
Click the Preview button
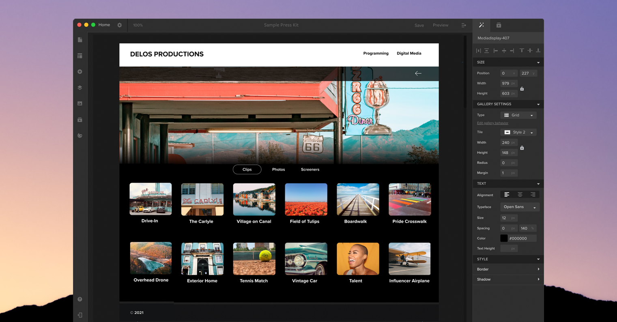click(x=441, y=25)
